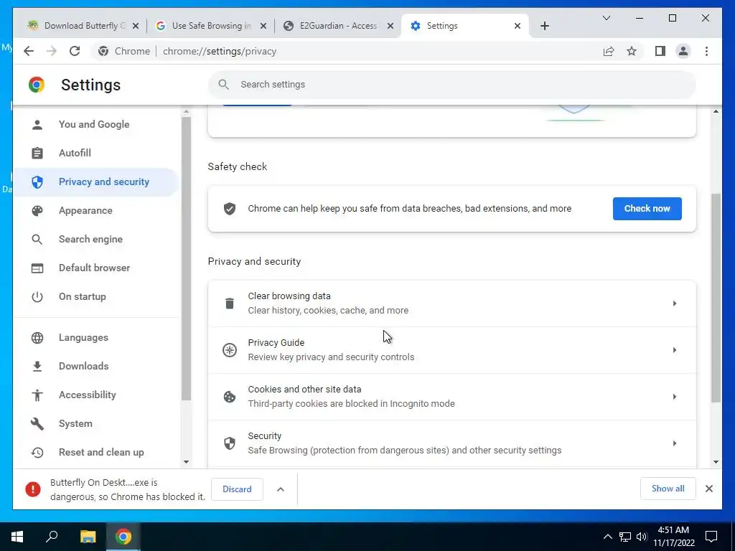The width and height of the screenshot is (735, 551).
Task: Click the sidebar scroll down arrow
Action: point(186,462)
